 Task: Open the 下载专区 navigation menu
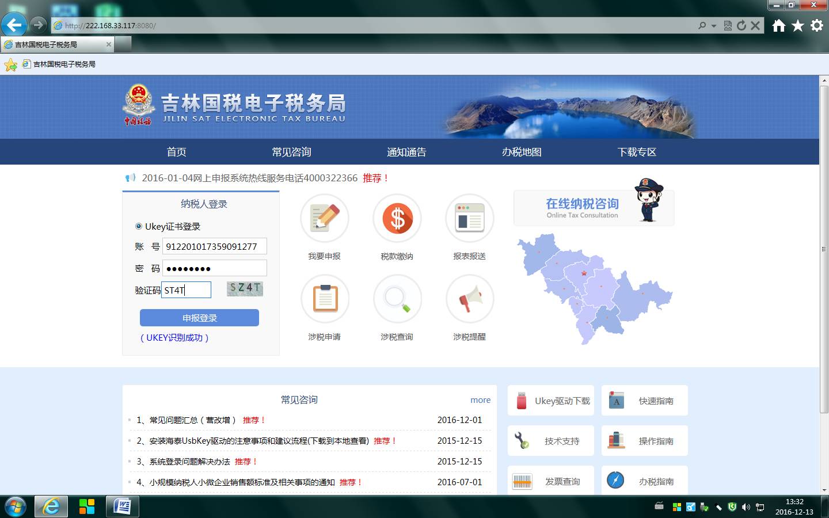click(637, 152)
